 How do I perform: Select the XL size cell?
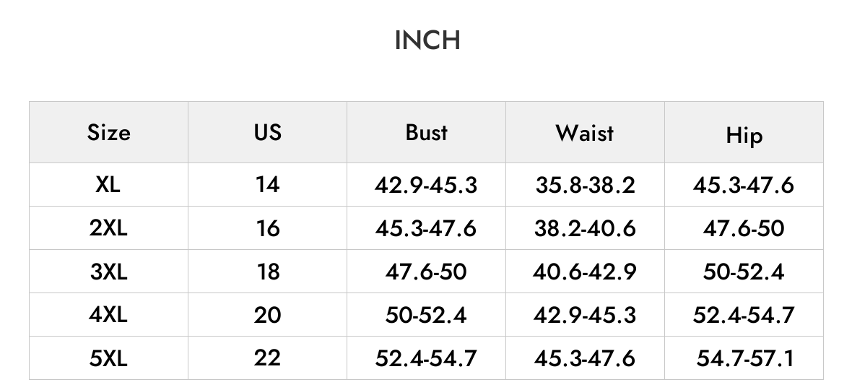tap(109, 185)
